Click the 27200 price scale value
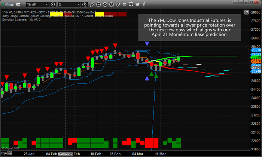262x157 pixels. [256, 30]
